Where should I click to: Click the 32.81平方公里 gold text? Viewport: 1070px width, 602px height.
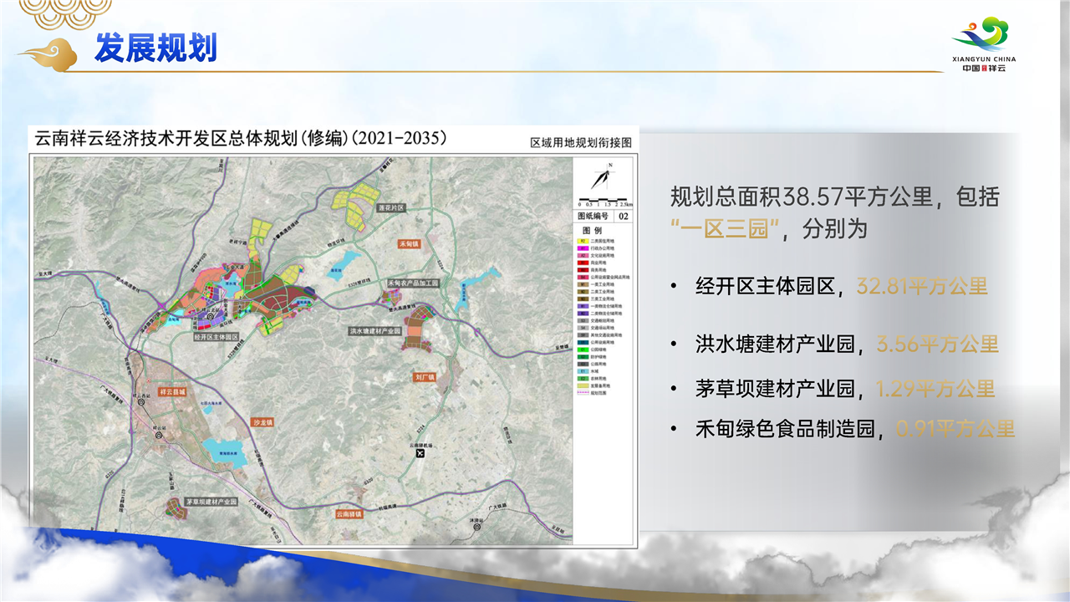click(922, 287)
